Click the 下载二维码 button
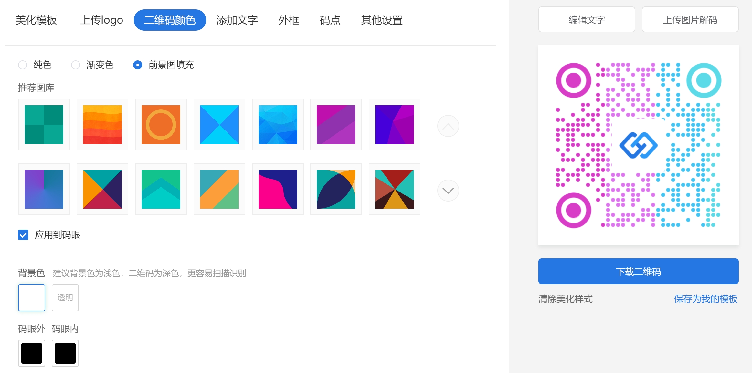Image resolution: width=752 pixels, height=373 pixels. click(x=639, y=271)
